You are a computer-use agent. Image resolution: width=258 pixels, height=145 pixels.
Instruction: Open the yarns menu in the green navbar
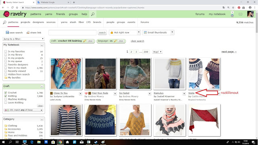coord(49,14)
